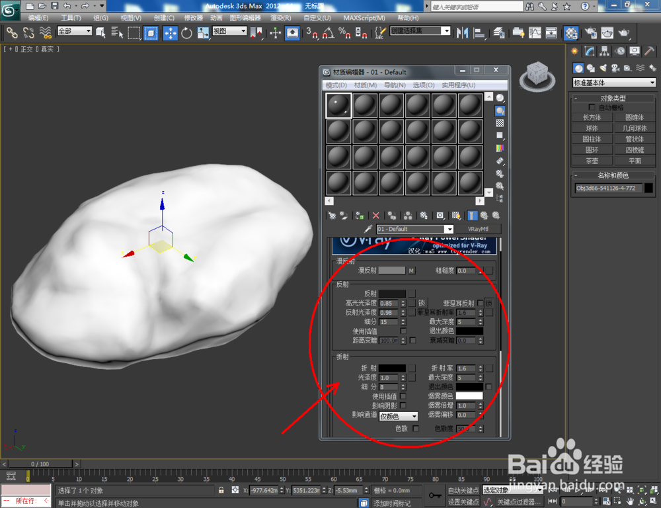Click the 茶壶 teapot primitive button
661x508 pixels.
(592, 161)
